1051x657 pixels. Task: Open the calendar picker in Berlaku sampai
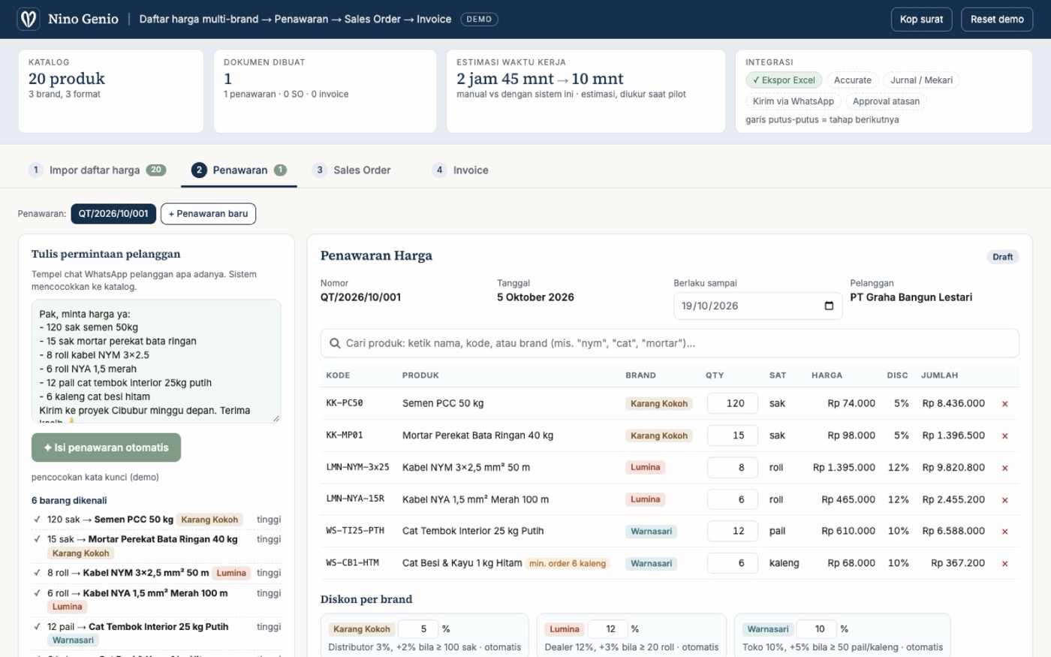coord(829,306)
